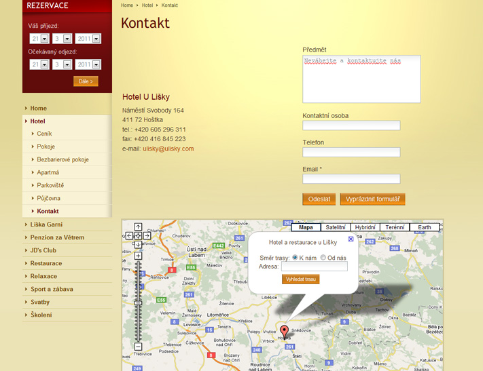Click the Telefon input field
This screenshot has width=483, height=371.
(x=351, y=152)
